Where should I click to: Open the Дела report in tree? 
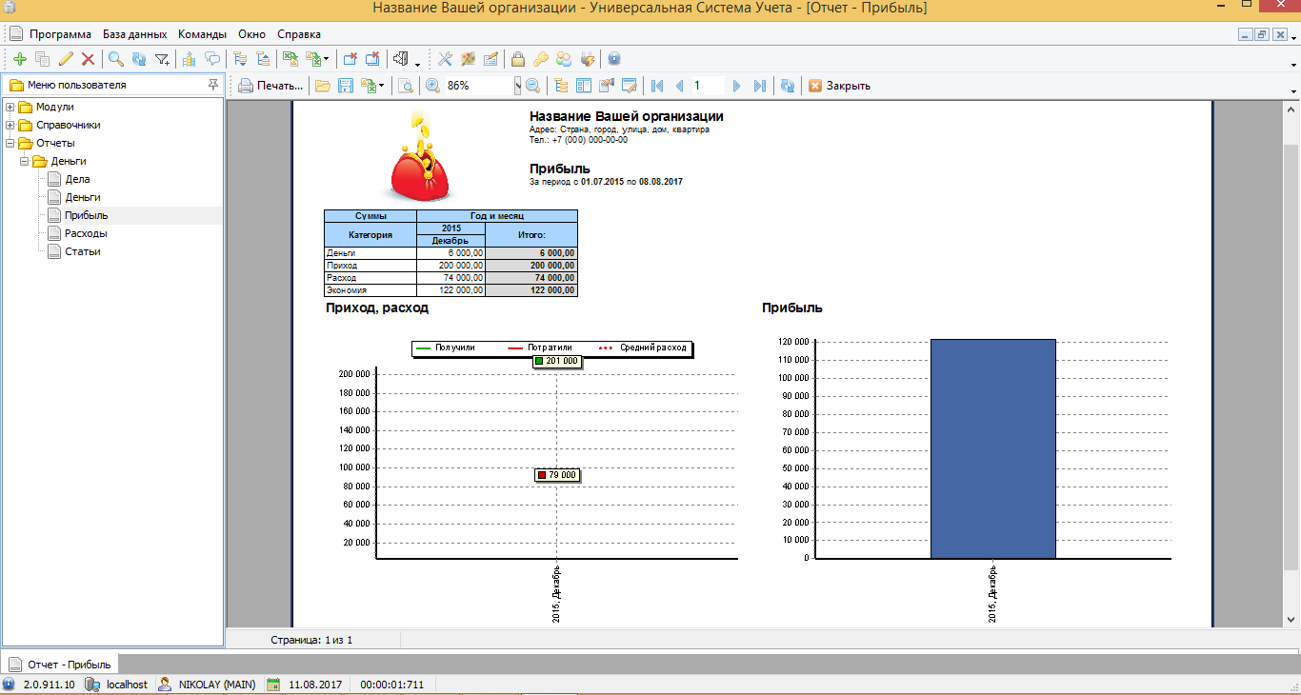77,179
